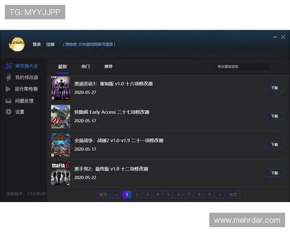Click the 运行库检测 play arrow icon

8,89
